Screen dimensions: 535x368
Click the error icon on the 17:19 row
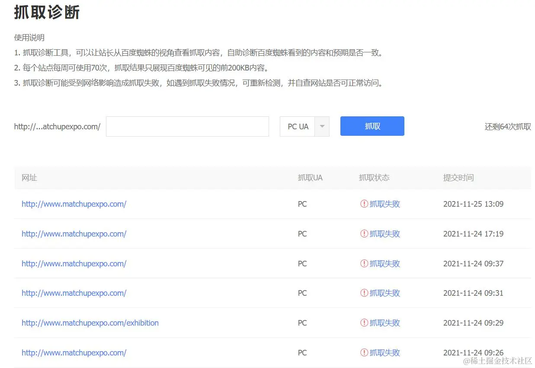(x=364, y=234)
